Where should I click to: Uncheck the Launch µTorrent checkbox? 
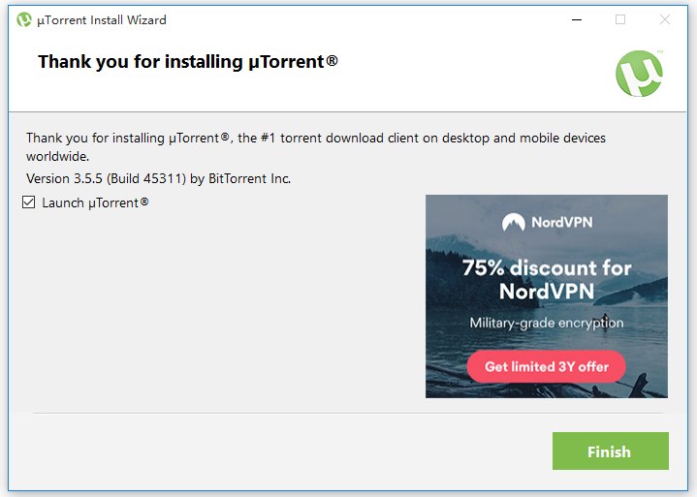pos(29,202)
